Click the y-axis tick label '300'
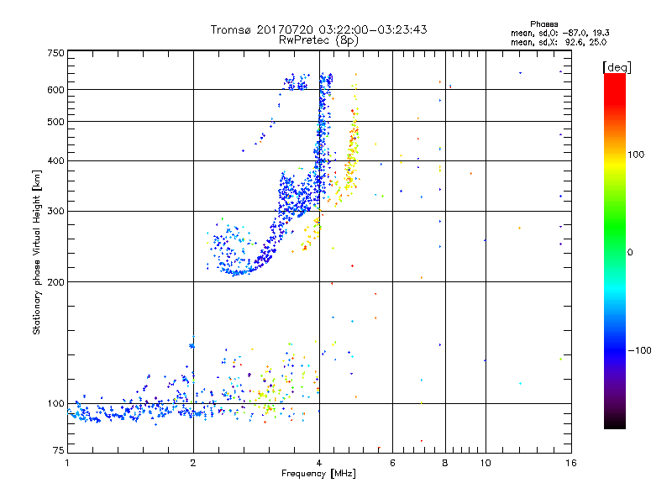 pos(55,212)
